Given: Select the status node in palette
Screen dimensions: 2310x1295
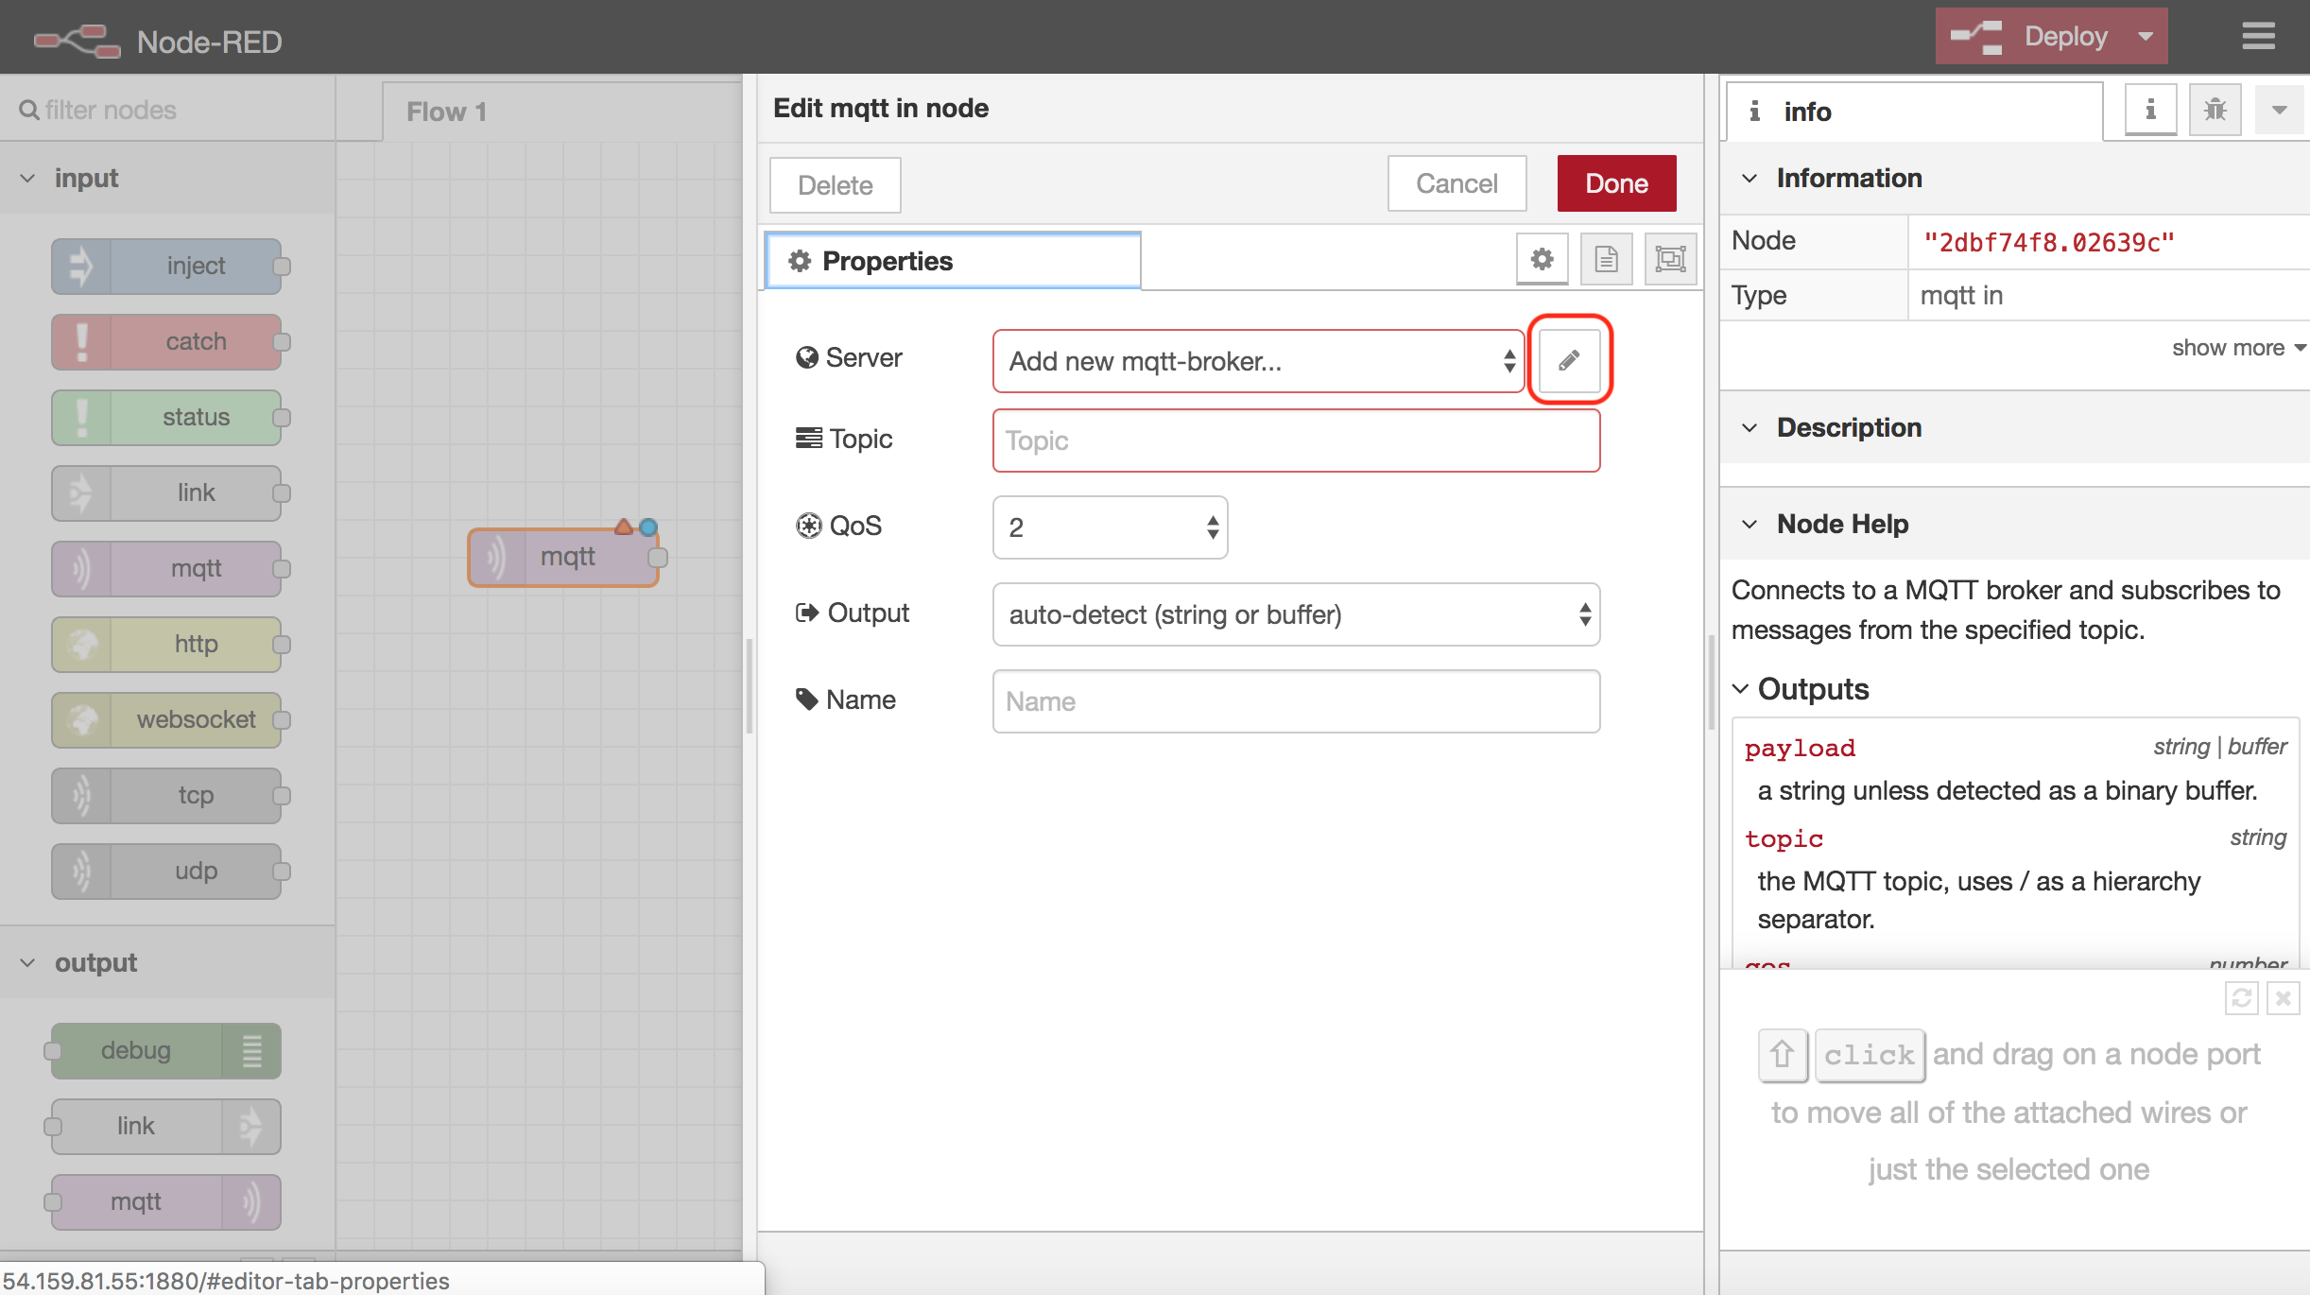Looking at the screenshot, I should (167, 417).
